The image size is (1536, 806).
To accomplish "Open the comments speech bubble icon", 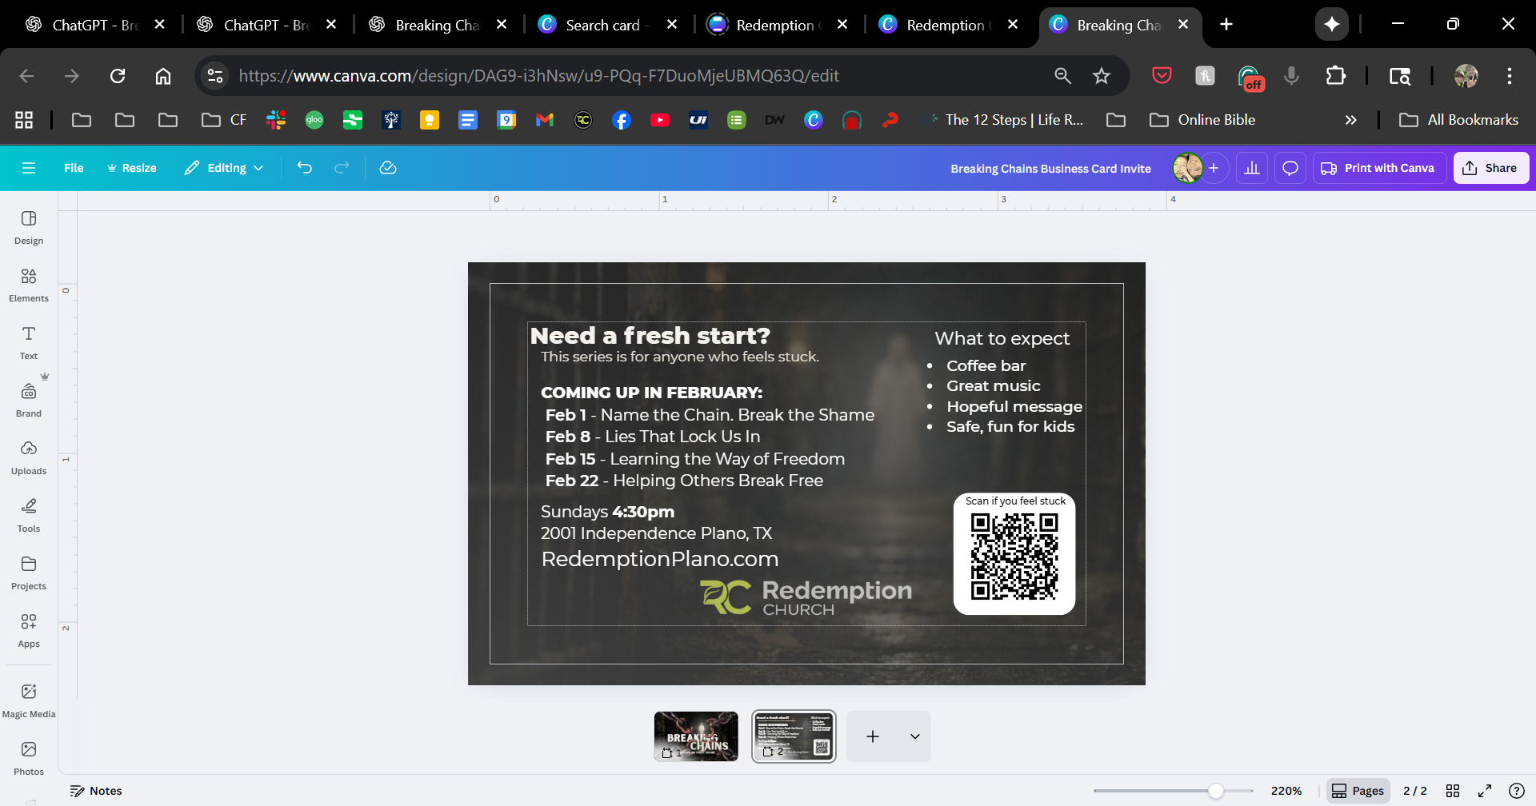I will coord(1290,168).
